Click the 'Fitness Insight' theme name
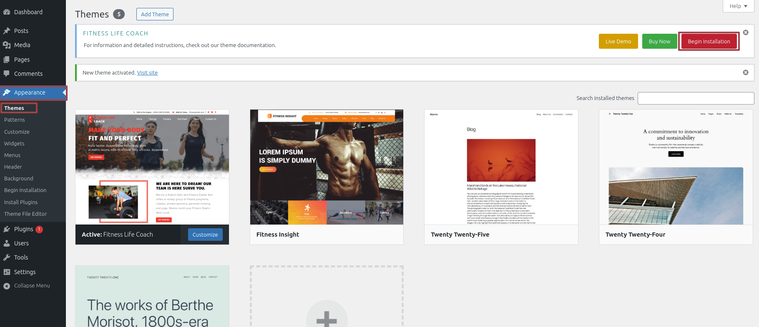Image resolution: width=759 pixels, height=327 pixels. click(x=278, y=235)
